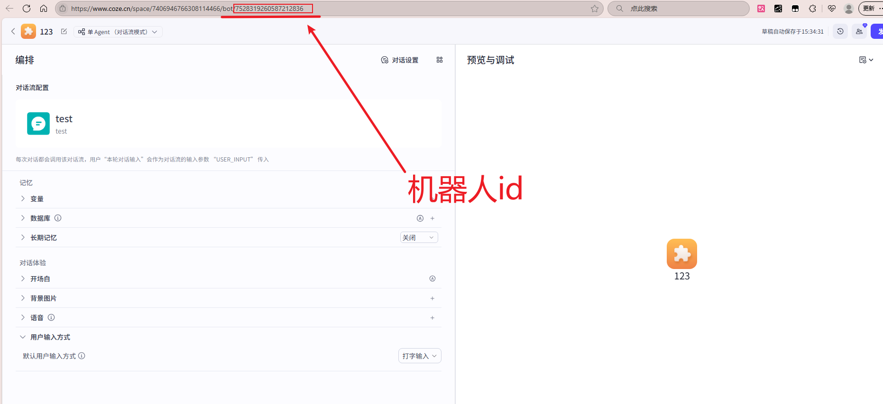
Task: Collapse the 用户输入方式 section
Action: 23,337
